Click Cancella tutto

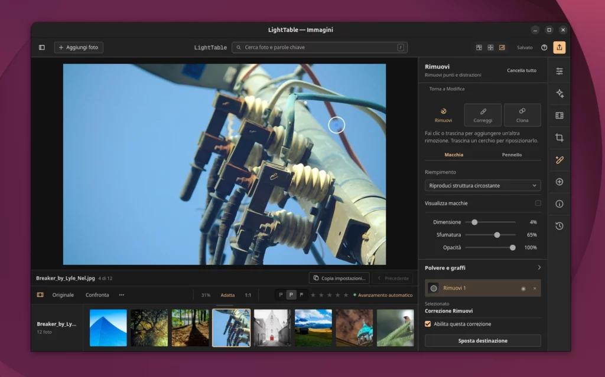(x=521, y=71)
